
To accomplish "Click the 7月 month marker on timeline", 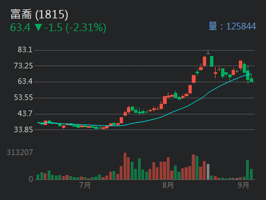I will pyautogui.click(x=85, y=185).
